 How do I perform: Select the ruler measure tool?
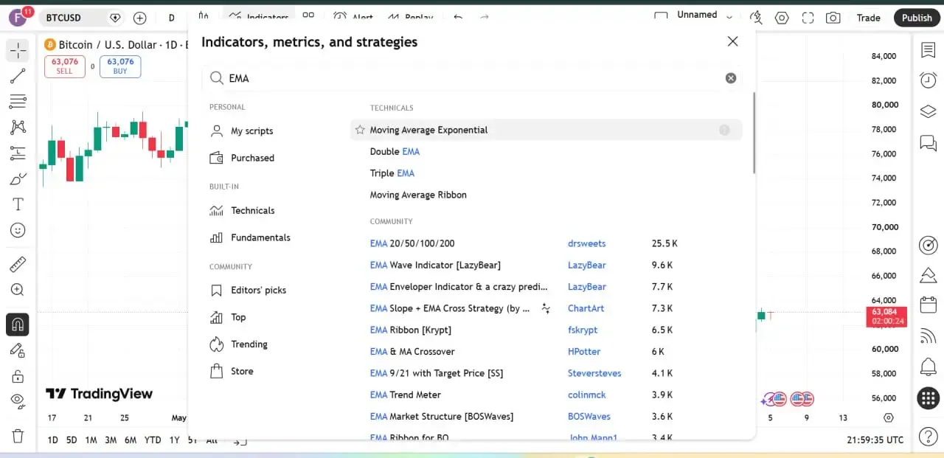18,264
